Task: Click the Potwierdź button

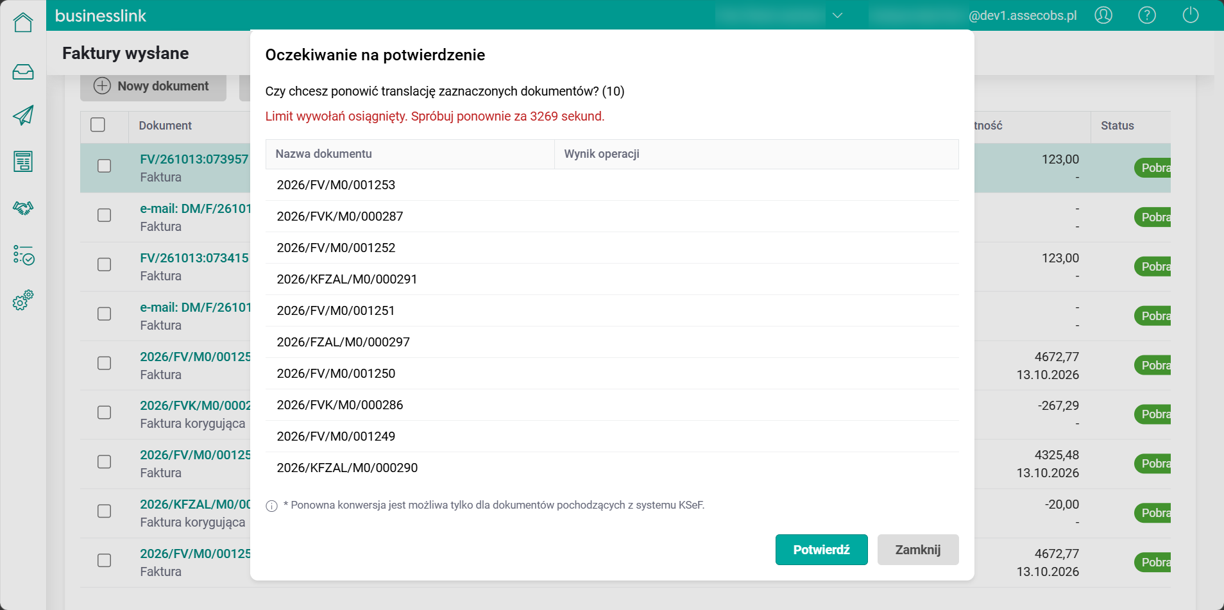Action: pyautogui.click(x=821, y=550)
